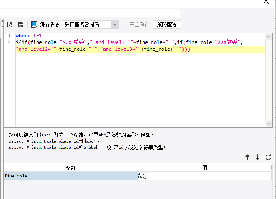Enable the 开启缓存 checkbox

125,24
